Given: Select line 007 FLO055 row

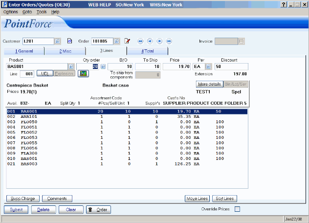Looking at the screenshot, I should click(x=127, y=143).
